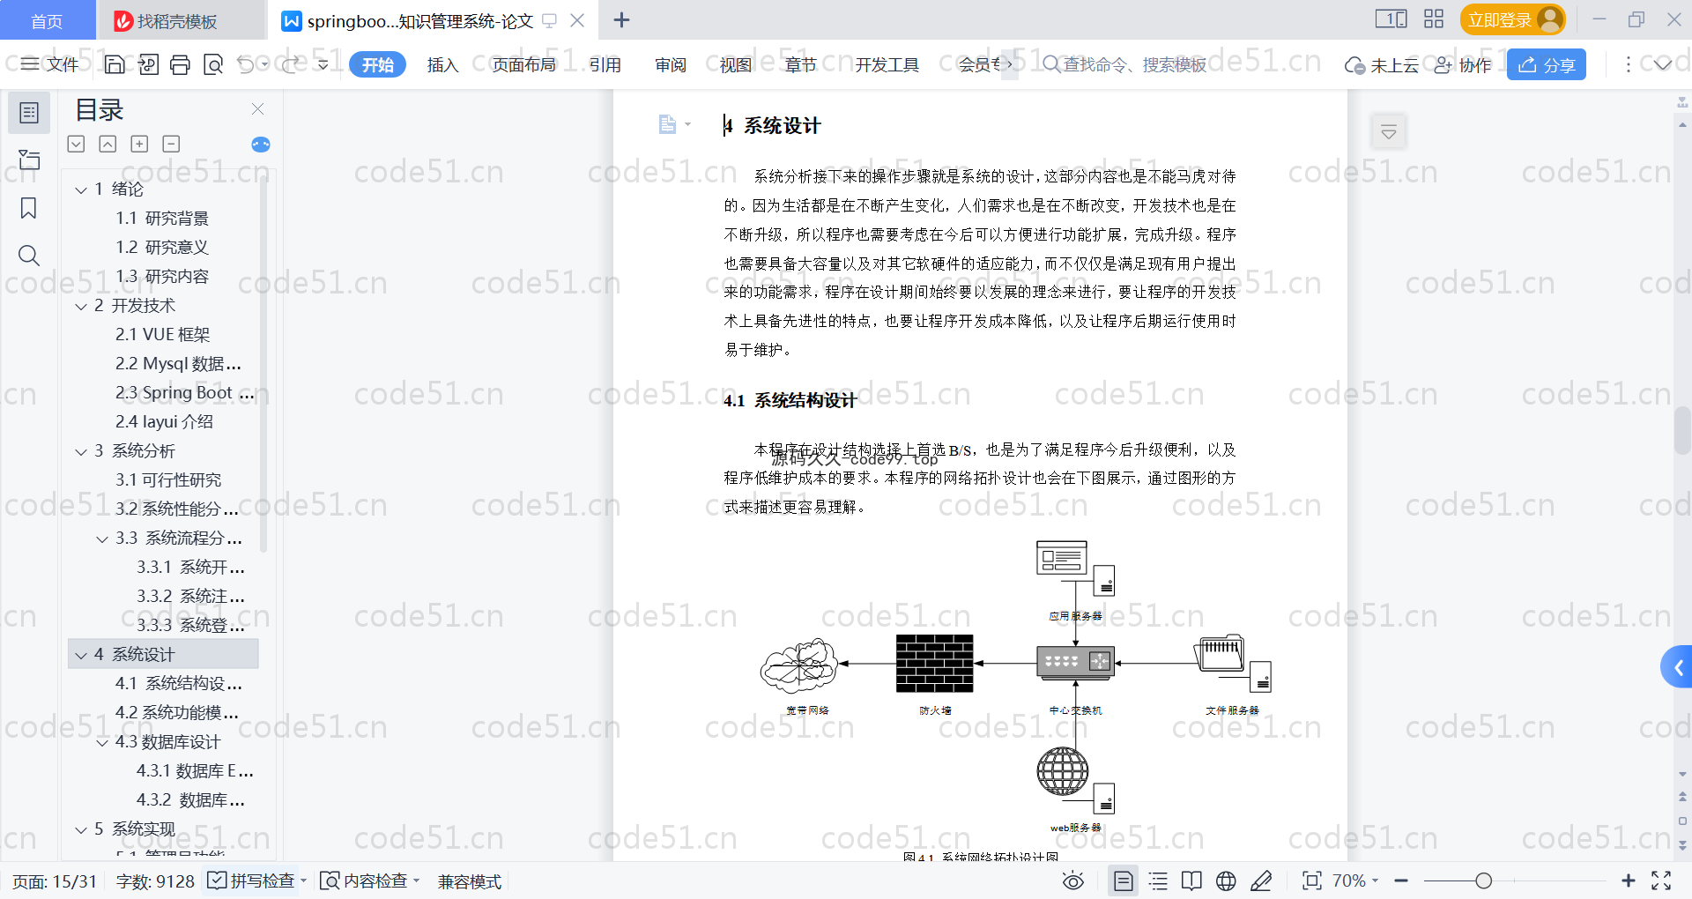Select 2.3 Spring Boot outline entry
1692x899 pixels.
click(184, 393)
